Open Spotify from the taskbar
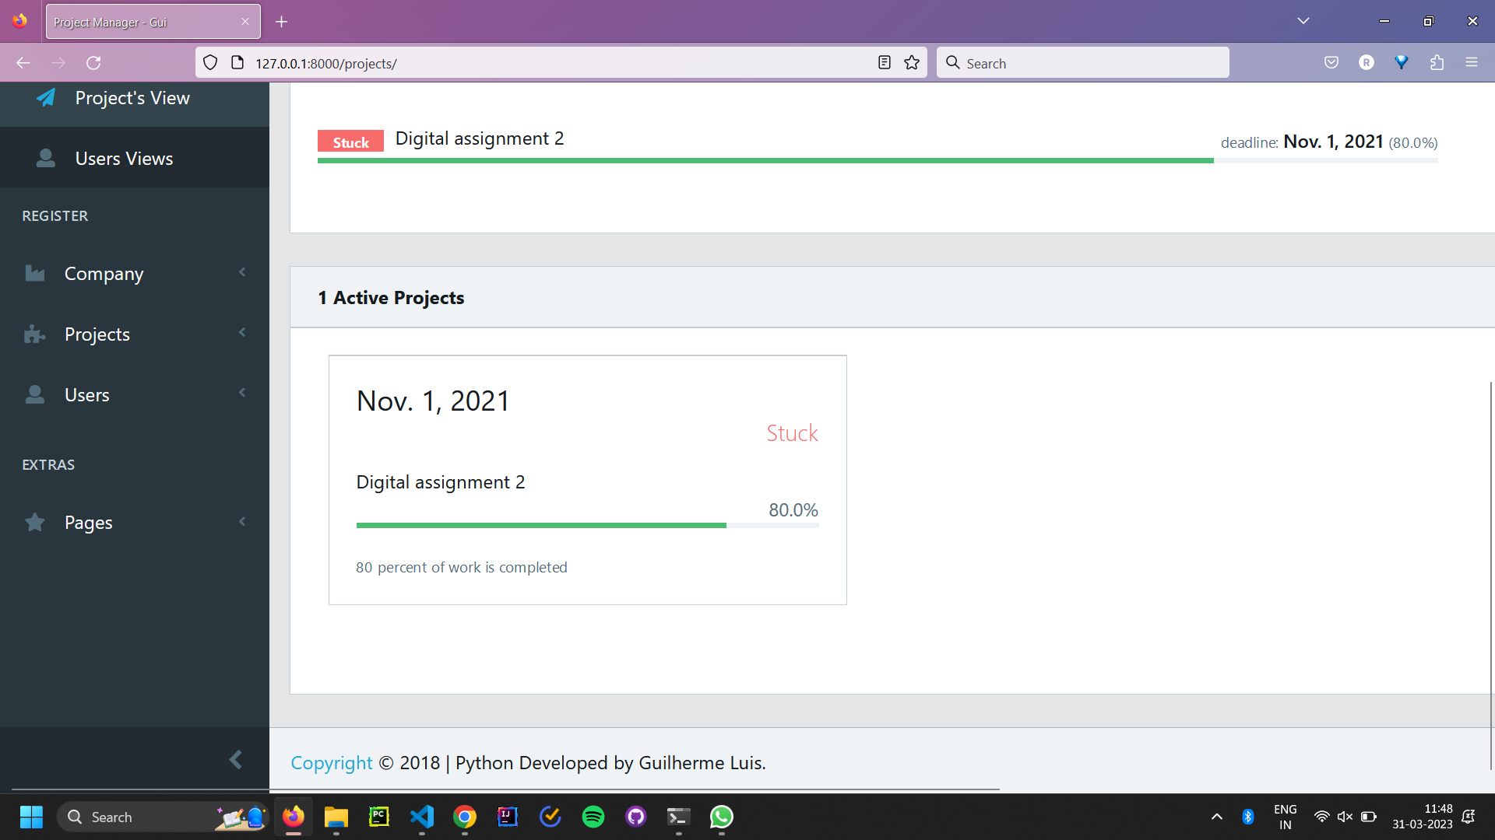1495x840 pixels. coord(593,817)
